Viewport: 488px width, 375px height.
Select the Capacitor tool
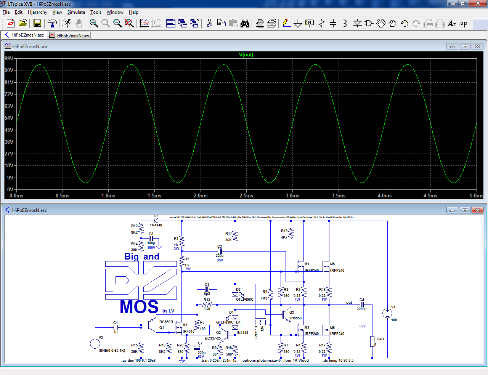(x=333, y=24)
